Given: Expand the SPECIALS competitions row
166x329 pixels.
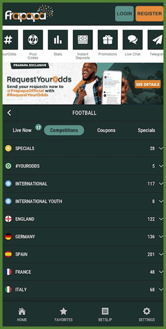Looking at the screenshot, I should (83, 149).
